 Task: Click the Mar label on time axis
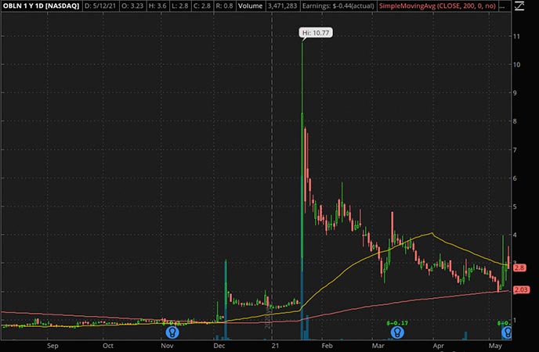(x=378, y=346)
